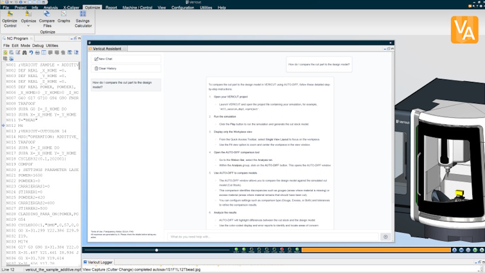Open the Configuration ribbon tab
The width and height of the screenshot is (485, 273).
(x=182, y=7)
